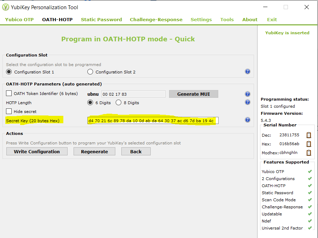Copy the decimal serial number to clipboard

(309, 135)
